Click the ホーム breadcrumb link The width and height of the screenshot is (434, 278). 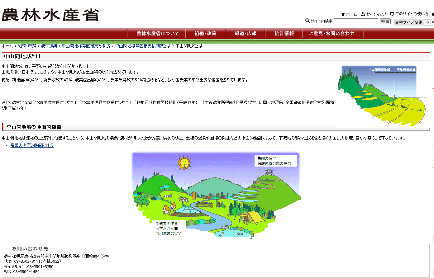[7, 46]
